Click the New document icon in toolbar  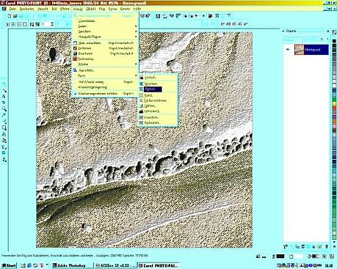[x=10, y=16]
